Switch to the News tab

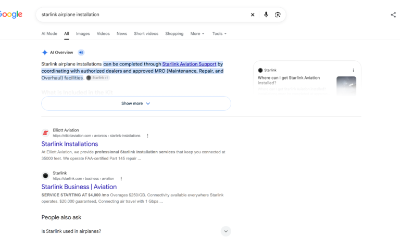click(122, 34)
